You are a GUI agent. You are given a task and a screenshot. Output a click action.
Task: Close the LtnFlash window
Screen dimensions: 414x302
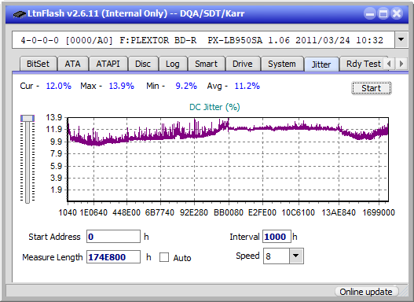click(397, 13)
